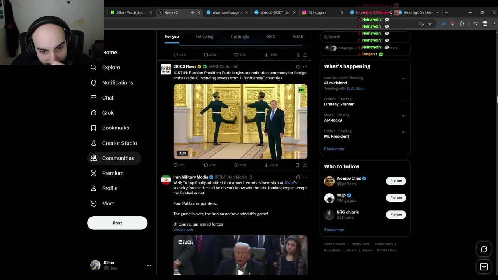
Task: Switch to Sliker Watch clips browser tab
Action: coord(130,12)
